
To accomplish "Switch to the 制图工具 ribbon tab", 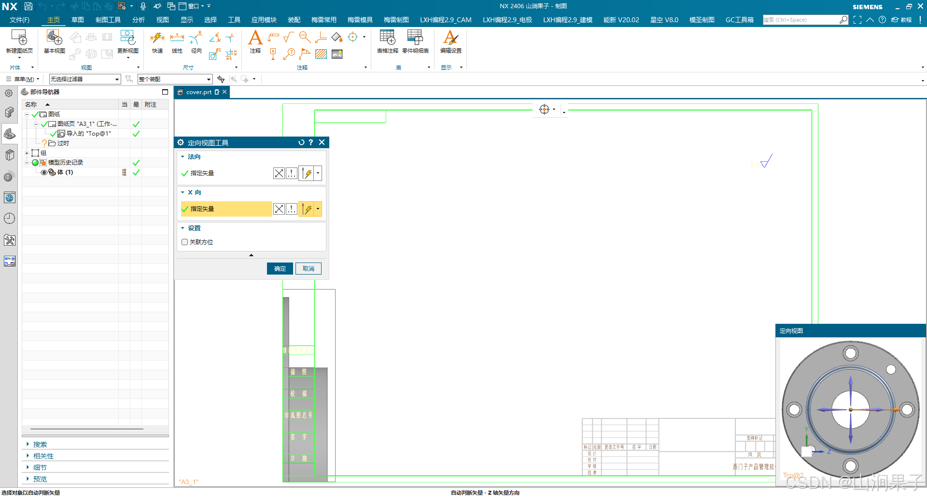I will click(x=108, y=20).
